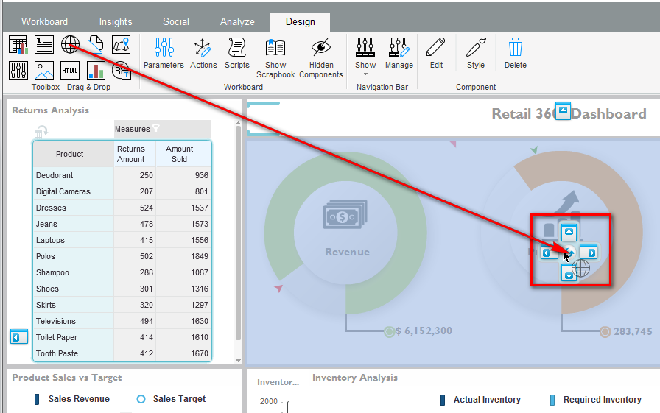Open the Style brush for the component

pos(476,54)
